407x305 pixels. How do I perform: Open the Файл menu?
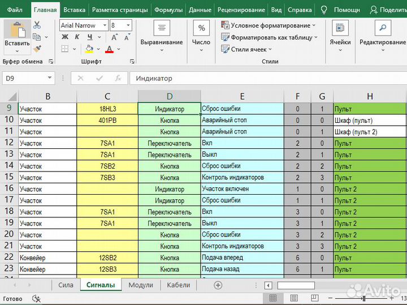tap(15, 10)
